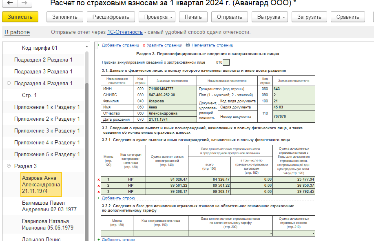Select Приложение 3 к Разделу 1

click(x=47, y=130)
